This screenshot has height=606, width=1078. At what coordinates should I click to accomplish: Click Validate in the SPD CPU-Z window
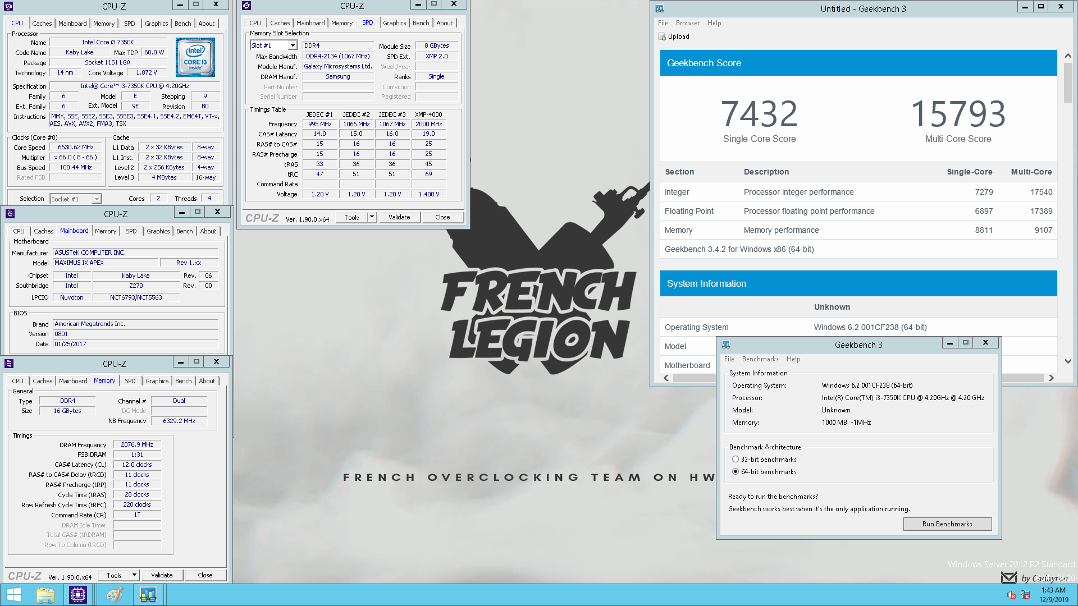click(399, 217)
